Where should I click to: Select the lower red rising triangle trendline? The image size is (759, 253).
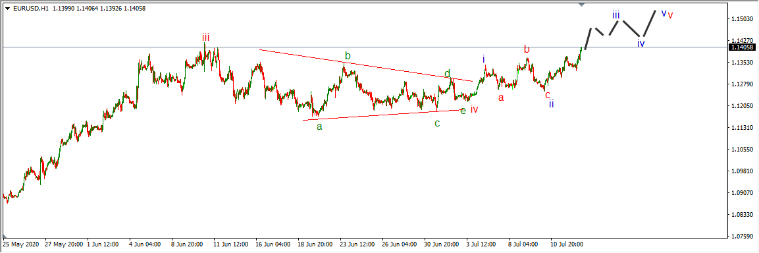[x=382, y=115]
